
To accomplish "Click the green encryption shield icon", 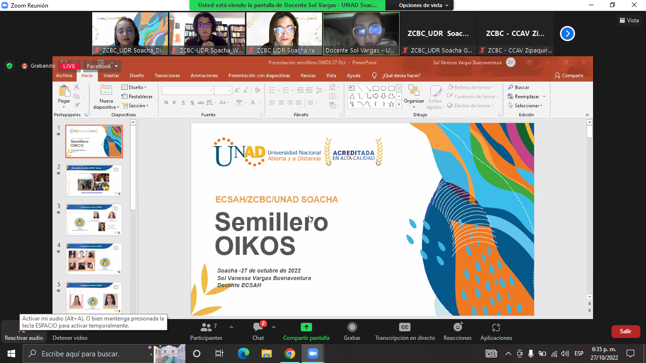I will [9, 66].
